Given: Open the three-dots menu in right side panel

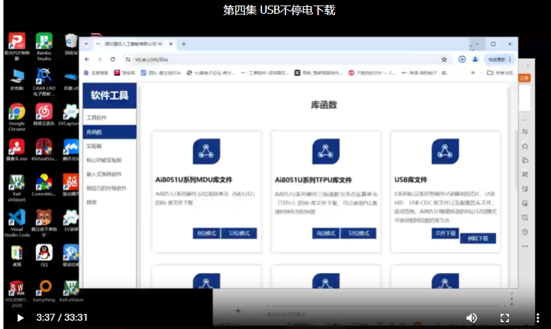Looking at the screenshot, I should [x=525, y=246].
